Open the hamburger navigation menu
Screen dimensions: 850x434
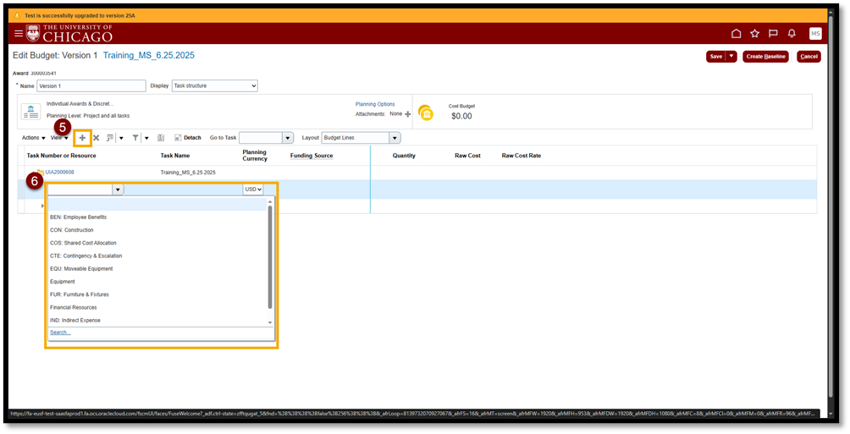[x=19, y=33]
